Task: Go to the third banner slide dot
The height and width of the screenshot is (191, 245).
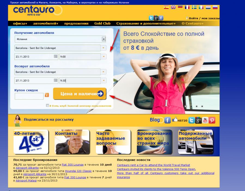Action: 197,106
